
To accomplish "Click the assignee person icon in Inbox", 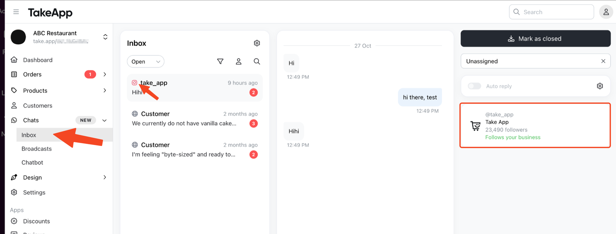I will (239, 62).
